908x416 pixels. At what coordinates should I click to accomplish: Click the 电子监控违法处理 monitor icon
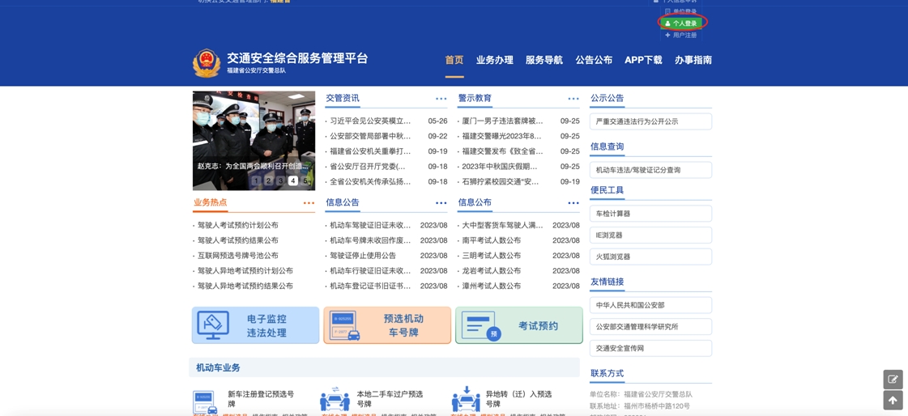pos(213,325)
